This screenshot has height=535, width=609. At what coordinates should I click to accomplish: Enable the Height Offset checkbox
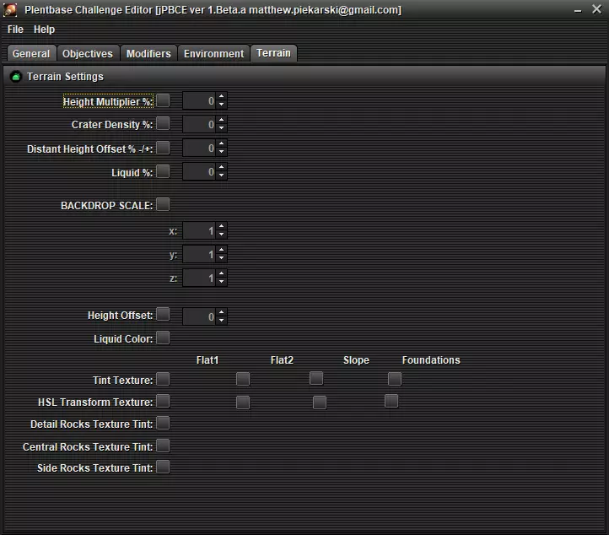[x=163, y=314]
